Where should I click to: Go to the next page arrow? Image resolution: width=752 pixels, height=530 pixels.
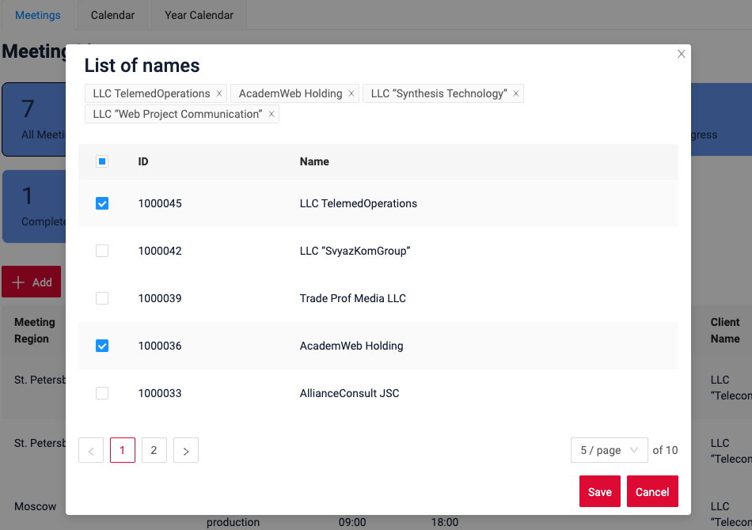[186, 450]
